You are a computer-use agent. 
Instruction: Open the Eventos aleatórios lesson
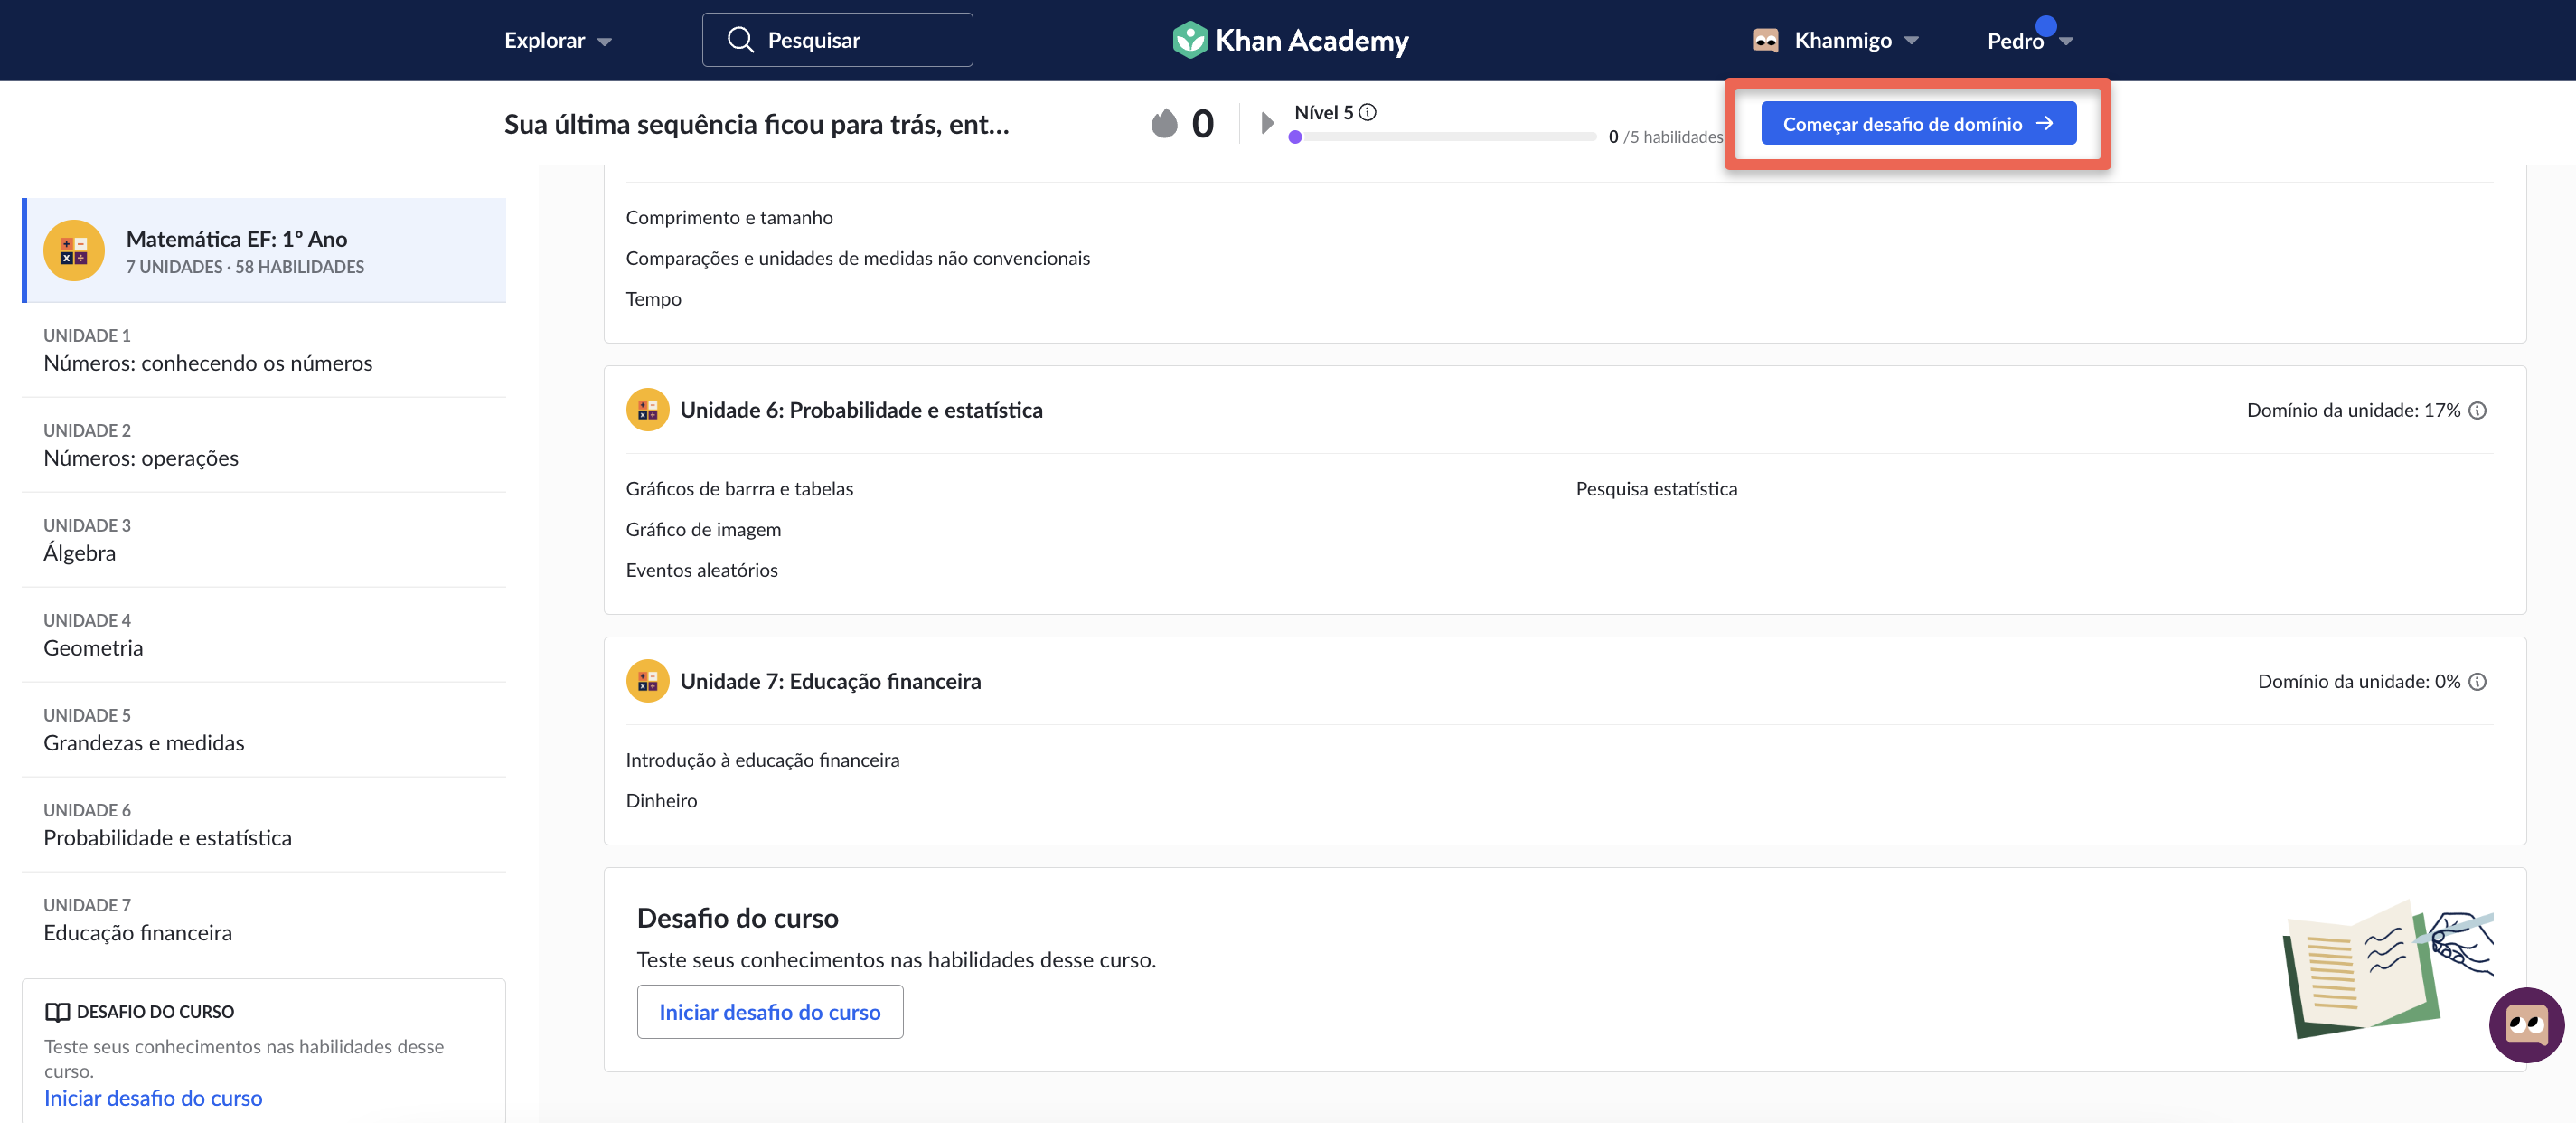click(x=701, y=570)
